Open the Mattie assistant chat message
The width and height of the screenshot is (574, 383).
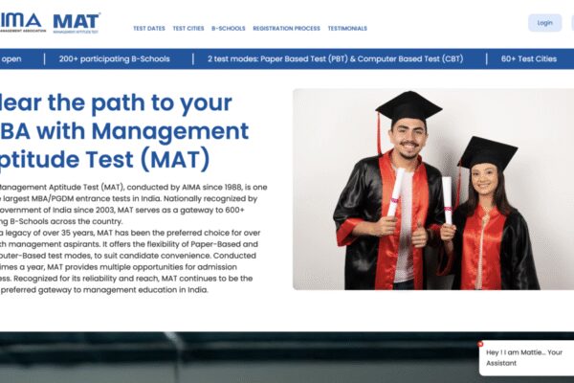point(526,358)
